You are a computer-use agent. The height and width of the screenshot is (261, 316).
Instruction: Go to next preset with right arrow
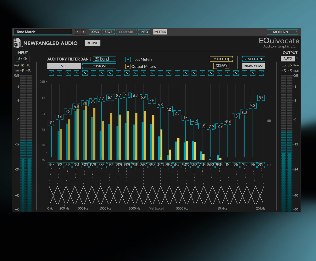click(84, 32)
